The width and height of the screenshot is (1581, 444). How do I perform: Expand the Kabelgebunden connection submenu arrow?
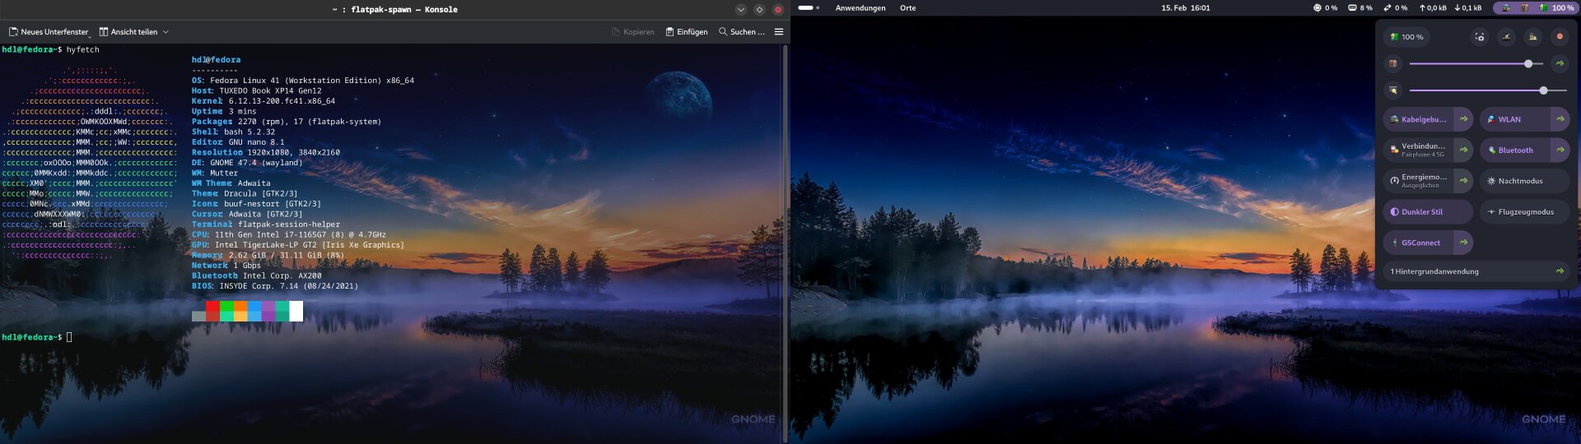[x=1463, y=119]
